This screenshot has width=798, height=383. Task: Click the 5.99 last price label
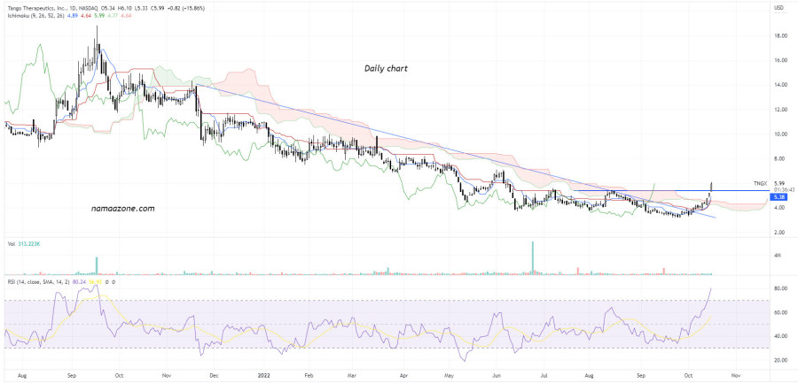click(781, 183)
